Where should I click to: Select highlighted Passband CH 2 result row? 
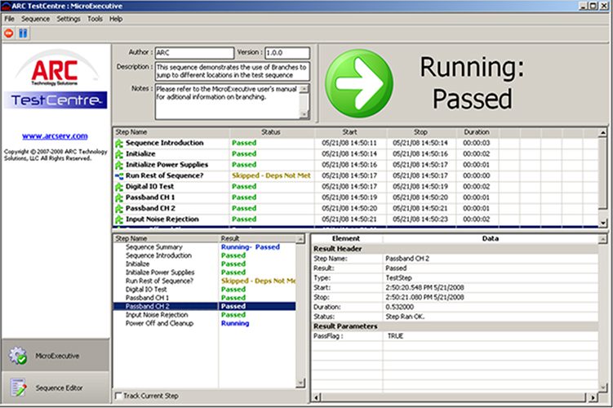point(204,306)
